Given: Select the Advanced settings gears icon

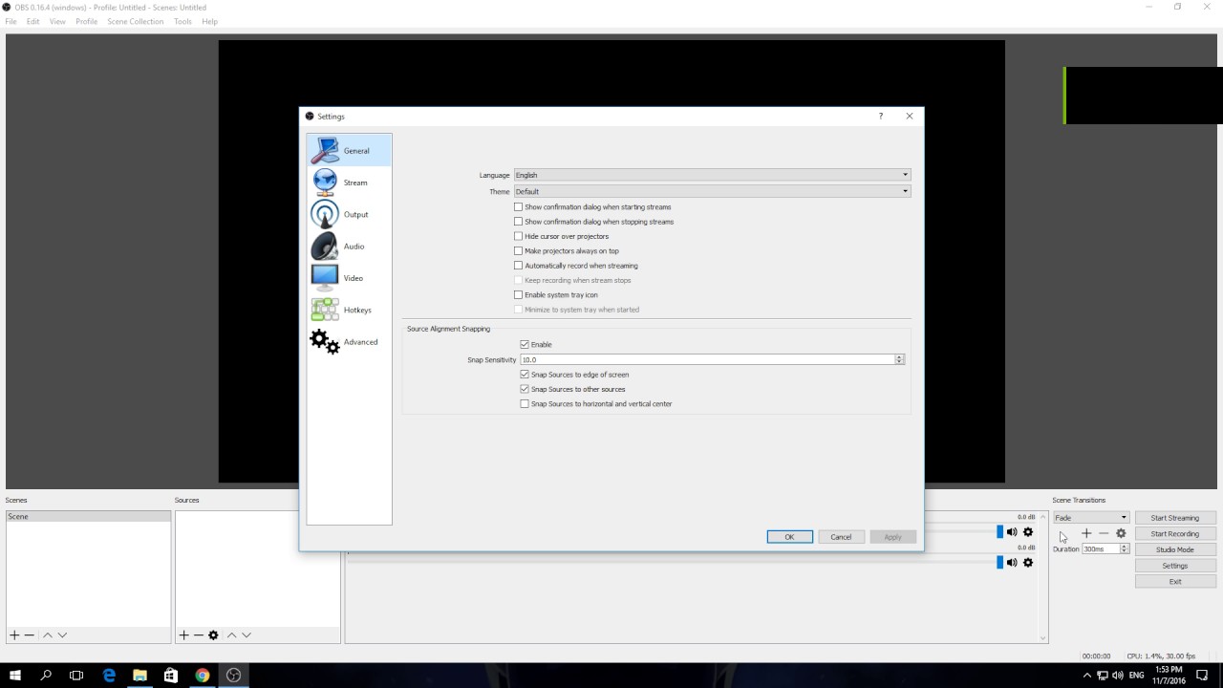Looking at the screenshot, I should (x=324, y=341).
